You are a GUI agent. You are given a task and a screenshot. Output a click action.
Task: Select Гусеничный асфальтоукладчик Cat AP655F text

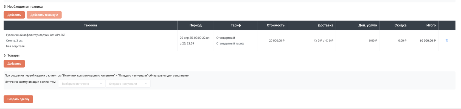(x=36, y=35)
